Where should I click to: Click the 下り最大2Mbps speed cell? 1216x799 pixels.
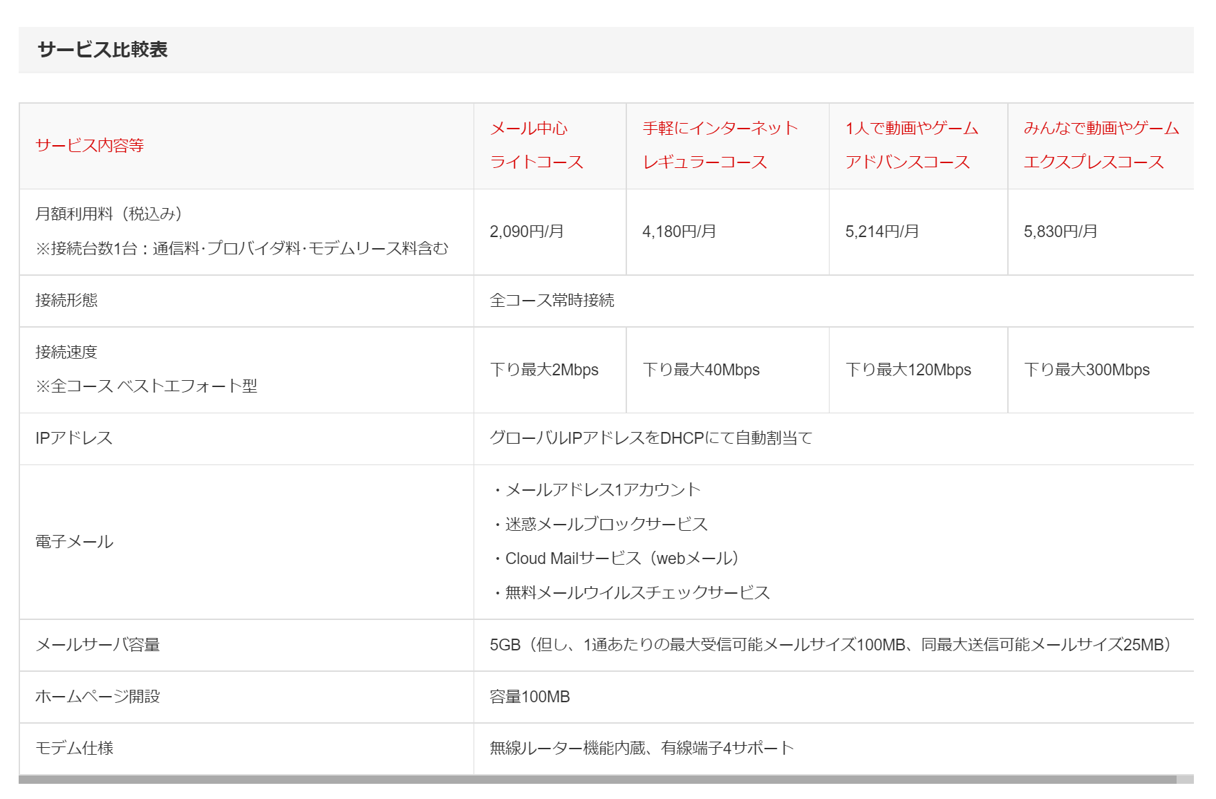(x=544, y=370)
